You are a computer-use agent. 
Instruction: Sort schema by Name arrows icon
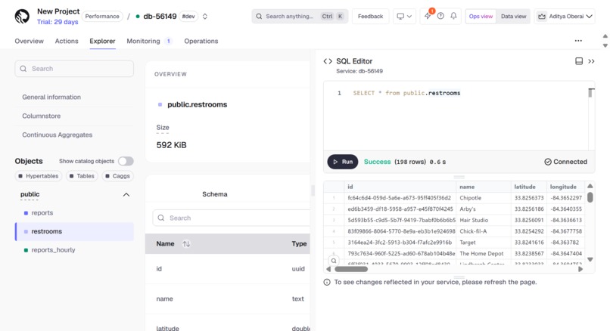point(186,243)
